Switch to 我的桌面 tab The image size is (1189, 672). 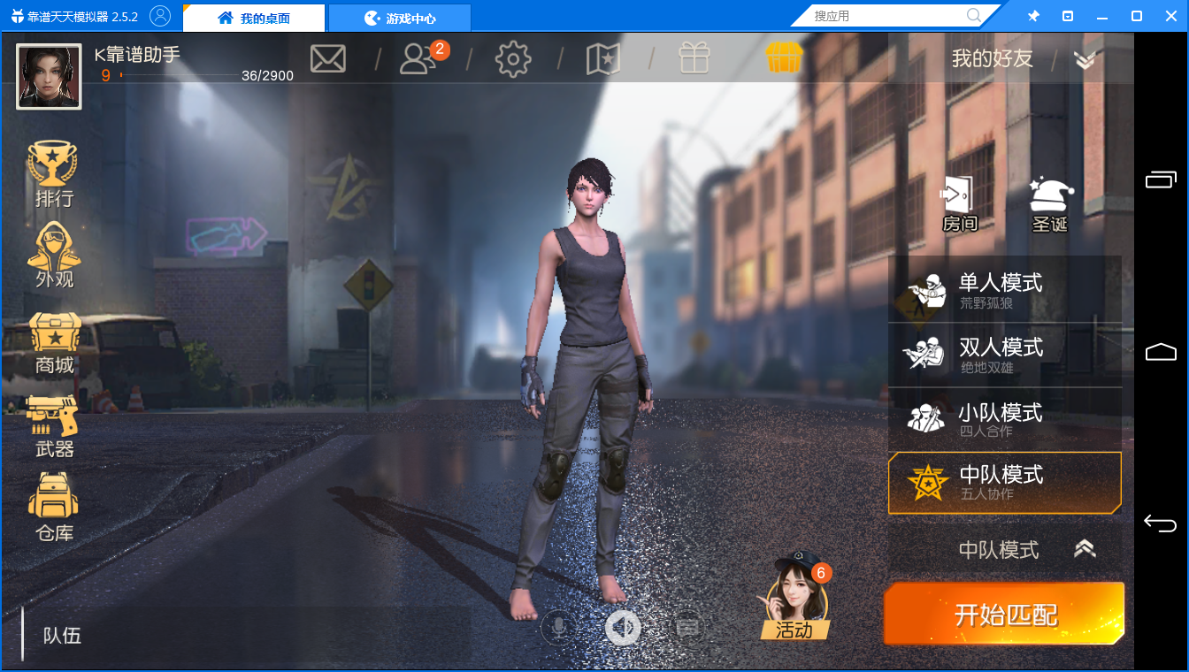point(253,18)
